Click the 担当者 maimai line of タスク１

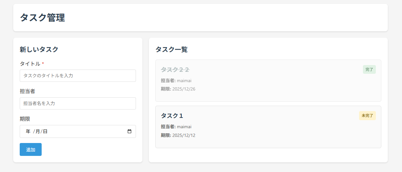(176, 127)
